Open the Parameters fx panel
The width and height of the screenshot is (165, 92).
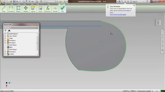pos(48,9)
